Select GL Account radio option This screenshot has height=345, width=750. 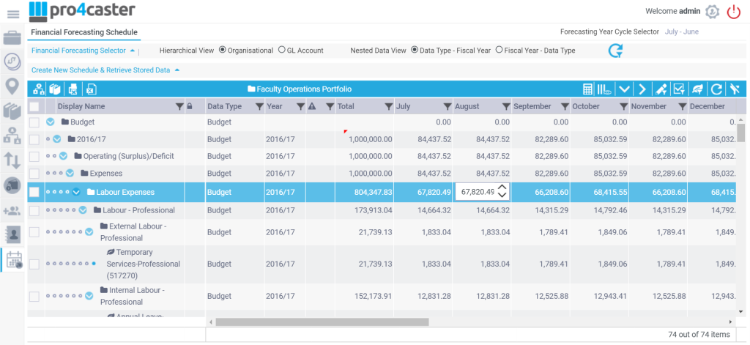point(282,50)
